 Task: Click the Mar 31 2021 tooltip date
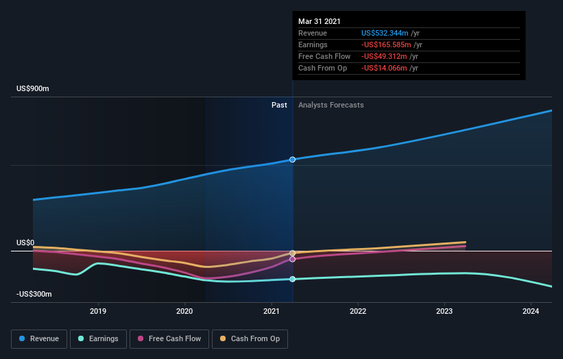[319, 21]
